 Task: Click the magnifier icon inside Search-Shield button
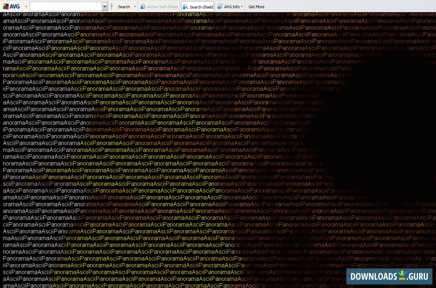(184, 6)
